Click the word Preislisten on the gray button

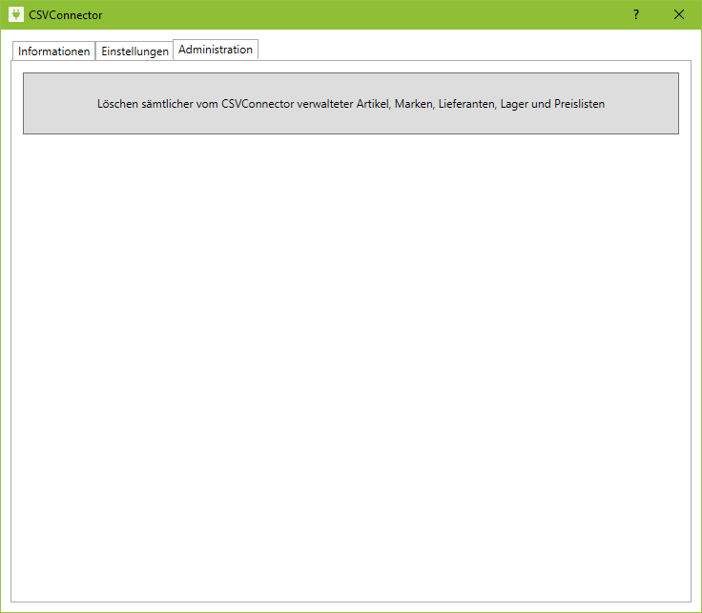[579, 104]
